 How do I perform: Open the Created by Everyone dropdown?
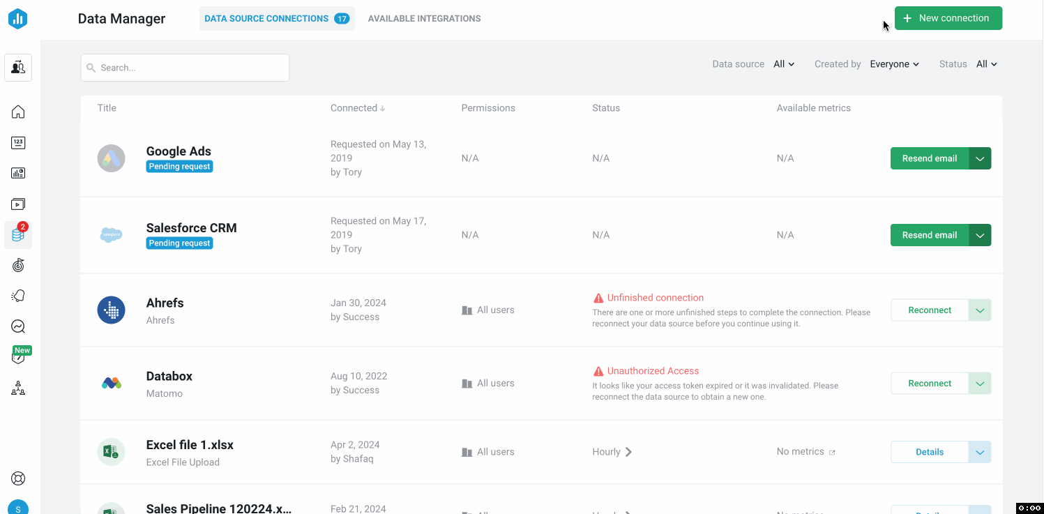pyautogui.click(x=894, y=64)
